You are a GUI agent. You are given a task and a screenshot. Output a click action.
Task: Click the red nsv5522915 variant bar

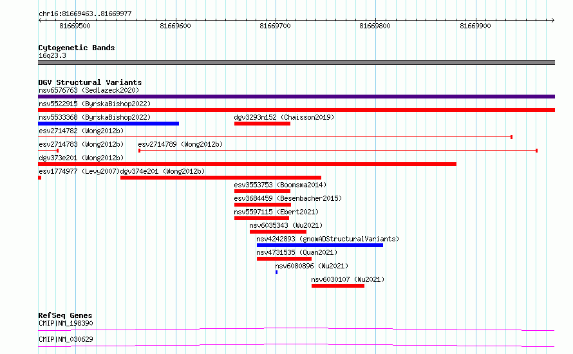[296, 110]
